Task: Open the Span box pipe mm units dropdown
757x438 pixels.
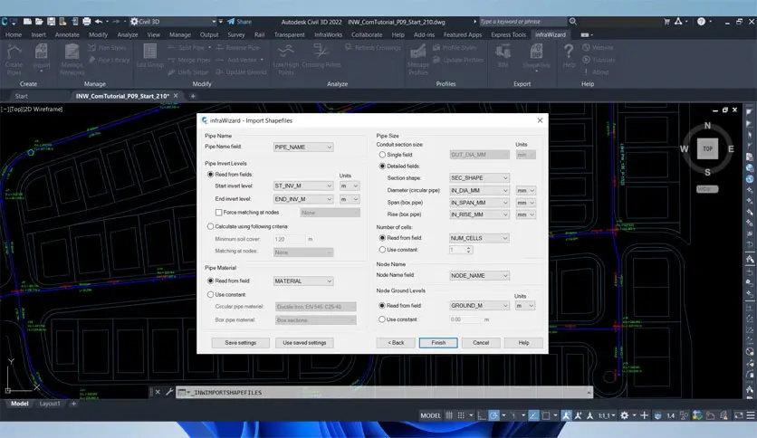Action: click(x=526, y=203)
